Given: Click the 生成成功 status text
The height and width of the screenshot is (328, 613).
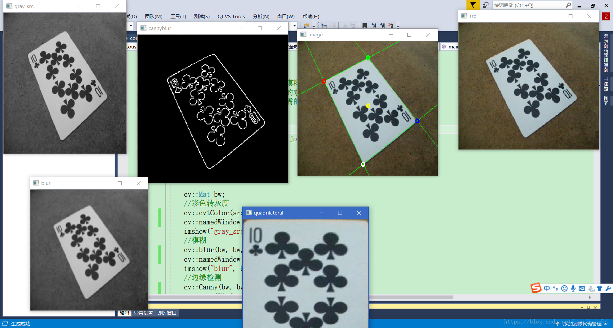Looking at the screenshot, I should coord(21,324).
